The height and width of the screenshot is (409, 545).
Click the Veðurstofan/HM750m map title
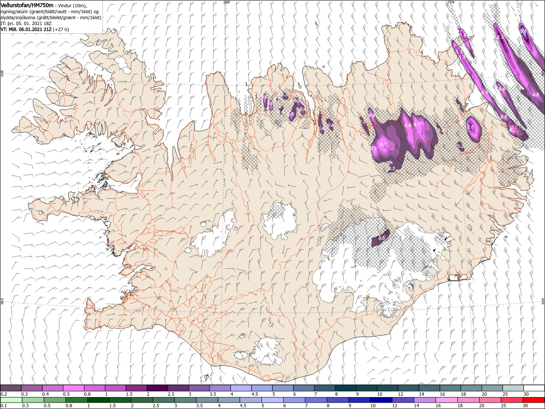[27, 5]
